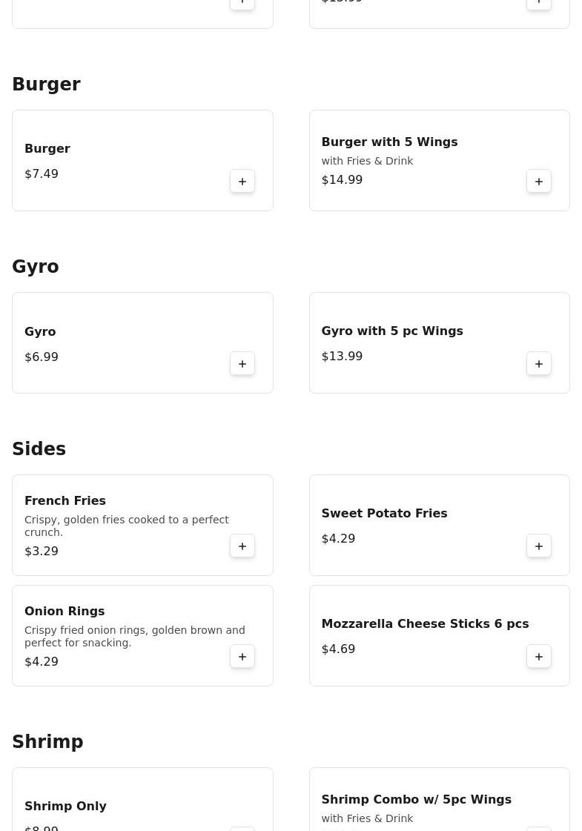Click the Sides section heading
Image resolution: width=582 pixels, height=831 pixels.
39,449
